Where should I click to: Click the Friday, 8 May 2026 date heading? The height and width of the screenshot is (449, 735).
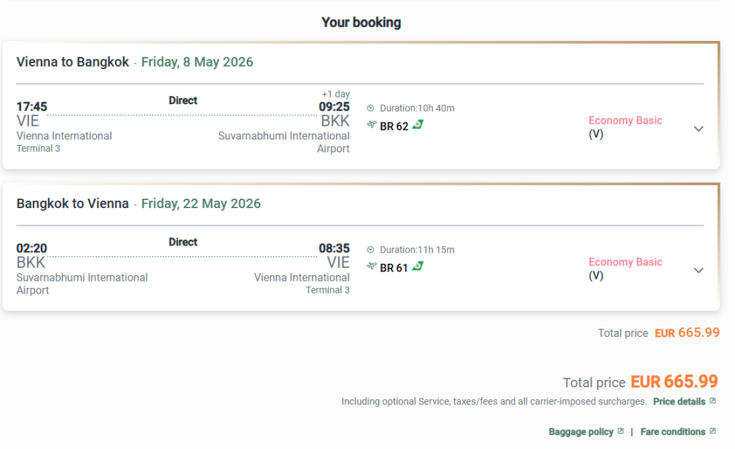pyautogui.click(x=197, y=62)
